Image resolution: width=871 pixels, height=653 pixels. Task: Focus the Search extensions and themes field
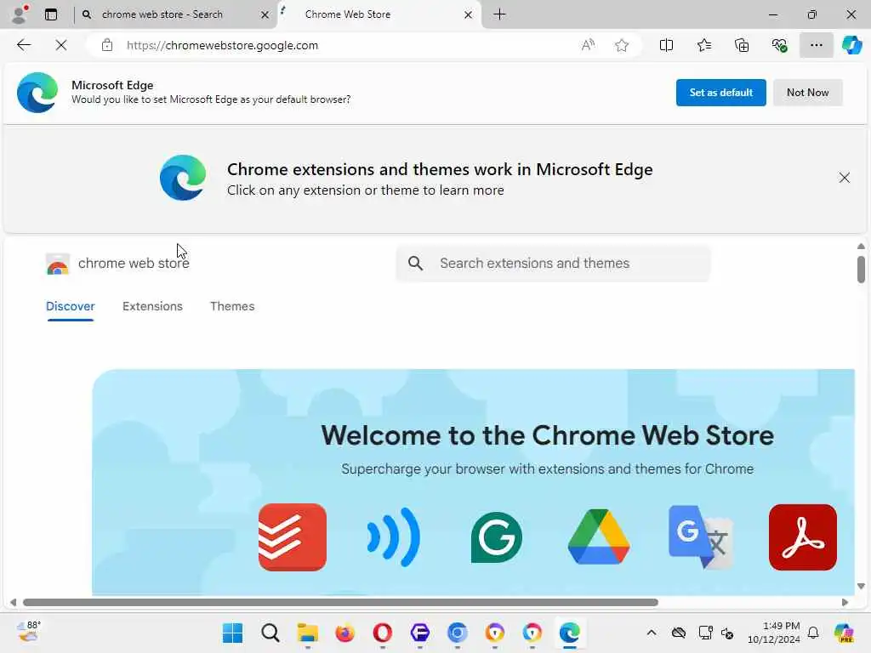pyautogui.click(x=553, y=264)
